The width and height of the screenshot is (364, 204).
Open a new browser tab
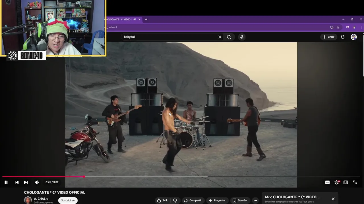click(146, 19)
